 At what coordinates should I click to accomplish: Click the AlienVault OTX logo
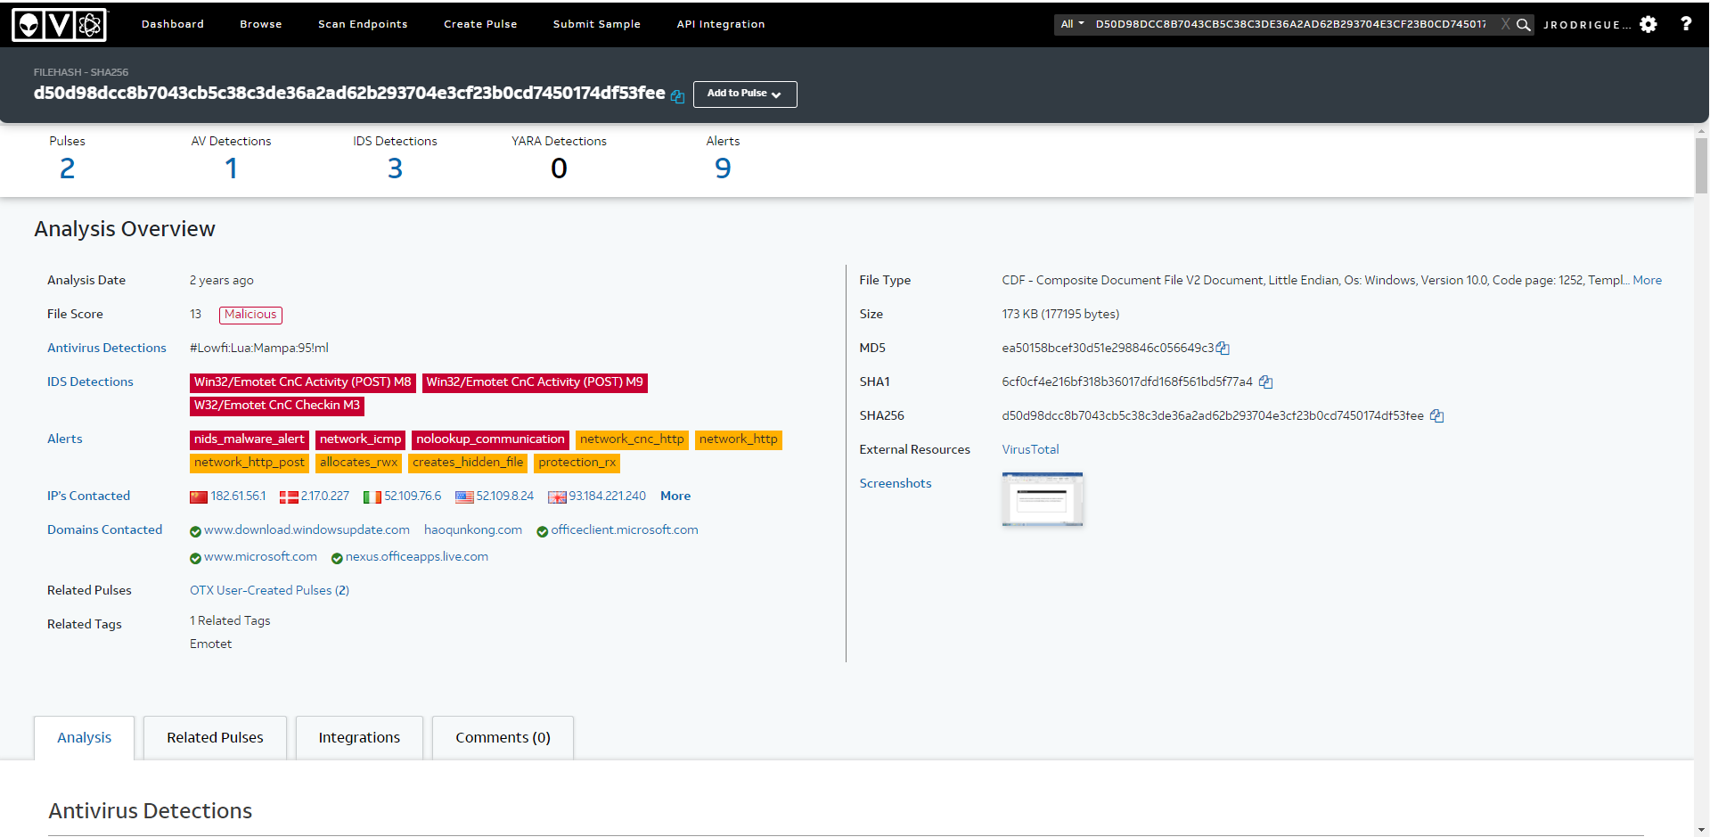[x=59, y=25]
